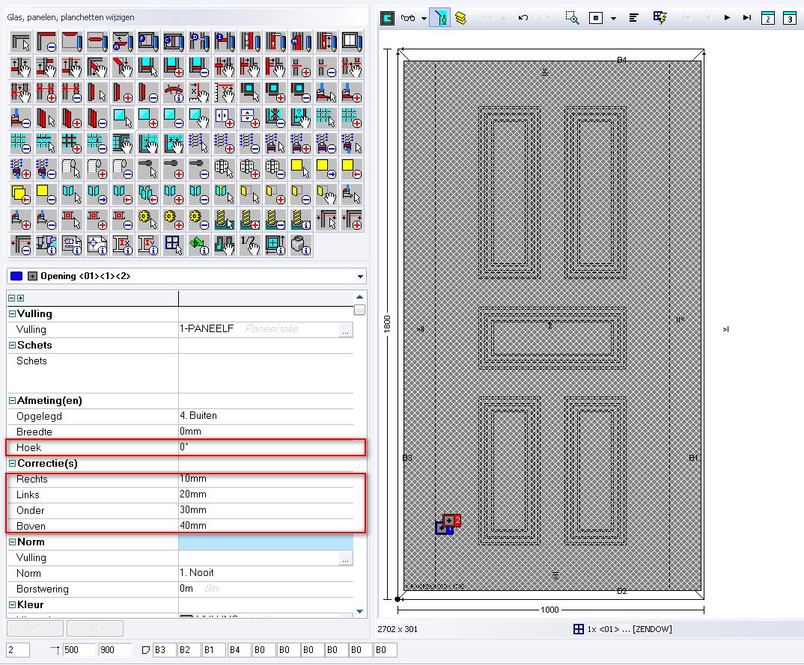Click the blue color swatch beside Opening
Viewport: 804px width, 665px height.
(16, 276)
